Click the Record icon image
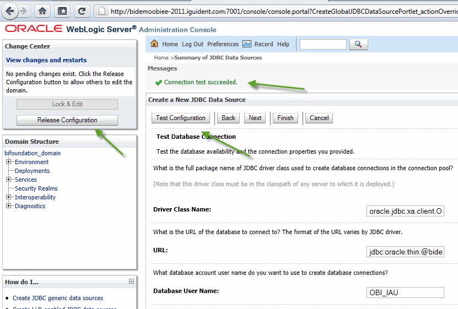 pos(247,44)
